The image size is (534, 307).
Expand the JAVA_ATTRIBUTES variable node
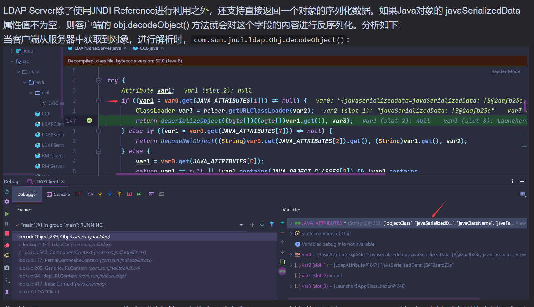click(x=291, y=223)
